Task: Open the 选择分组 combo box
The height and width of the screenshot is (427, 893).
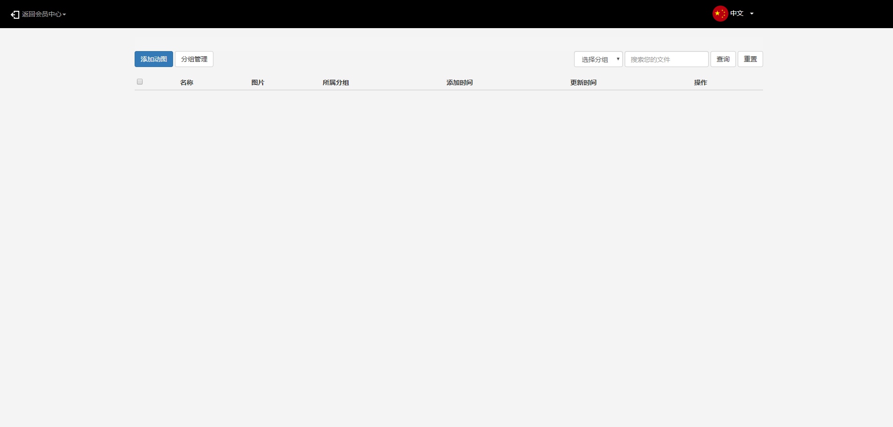Action: [595, 60]
